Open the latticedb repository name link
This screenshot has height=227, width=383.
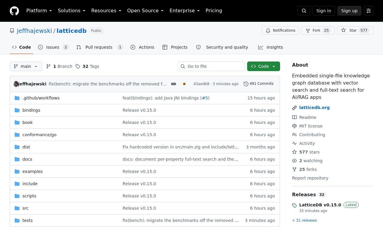click(x=72, y=31)
